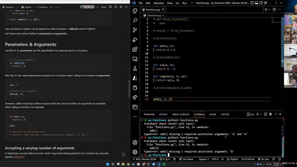Viewport: 297px width, 167px height.
Task: Open File Explorer from the taskbar
Action: [123, 164]
